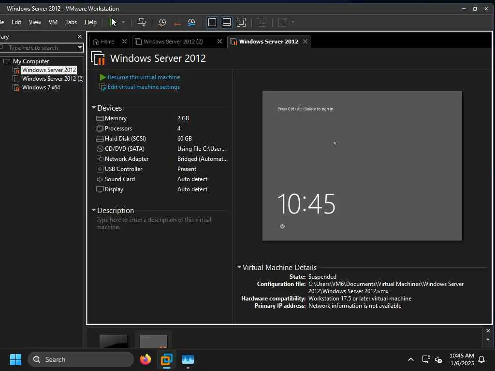
Task: Click the taskbar clock showing 10:45 AM
Action: pos(462,359)
